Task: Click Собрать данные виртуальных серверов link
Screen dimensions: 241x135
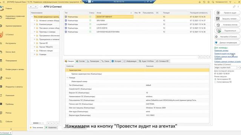Action: coord(226,57)
